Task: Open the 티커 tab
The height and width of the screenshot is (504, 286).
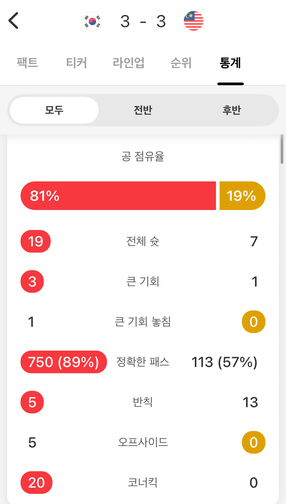Action: coord(77,63)
